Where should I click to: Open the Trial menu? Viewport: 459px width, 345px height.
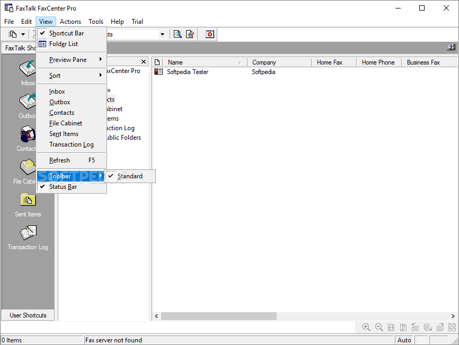pos(137,22)
